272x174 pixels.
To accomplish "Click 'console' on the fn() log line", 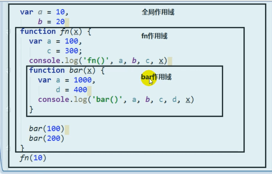I will (x=45, y=61).
